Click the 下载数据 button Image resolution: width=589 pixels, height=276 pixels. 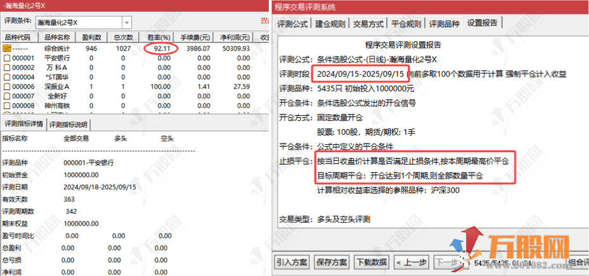372,261
